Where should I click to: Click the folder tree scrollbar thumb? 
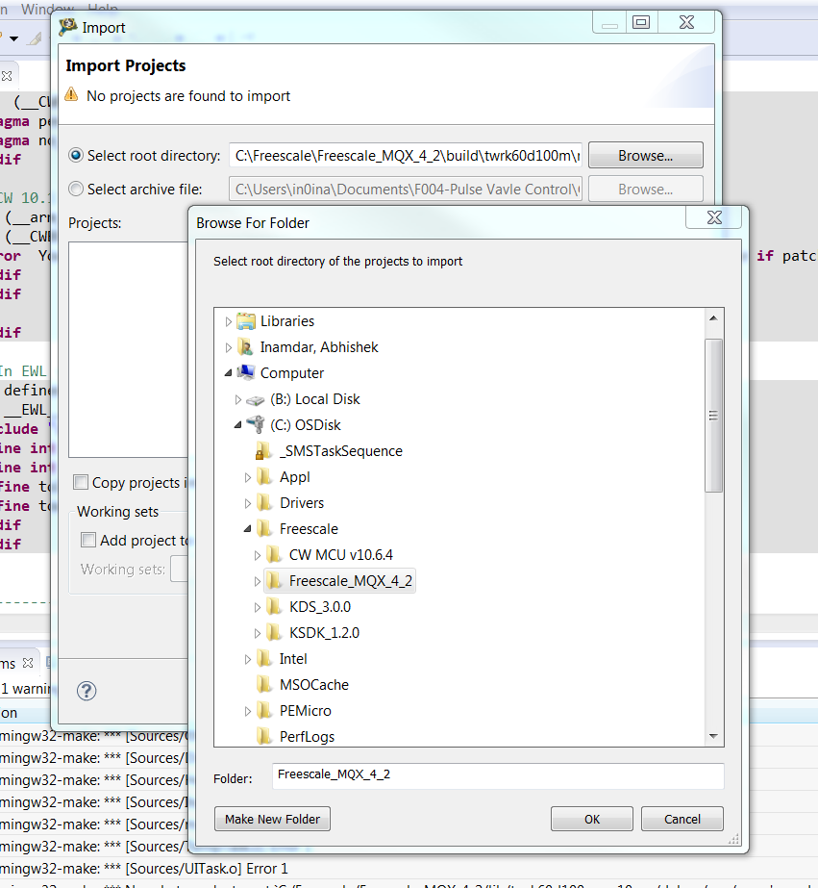713,416
